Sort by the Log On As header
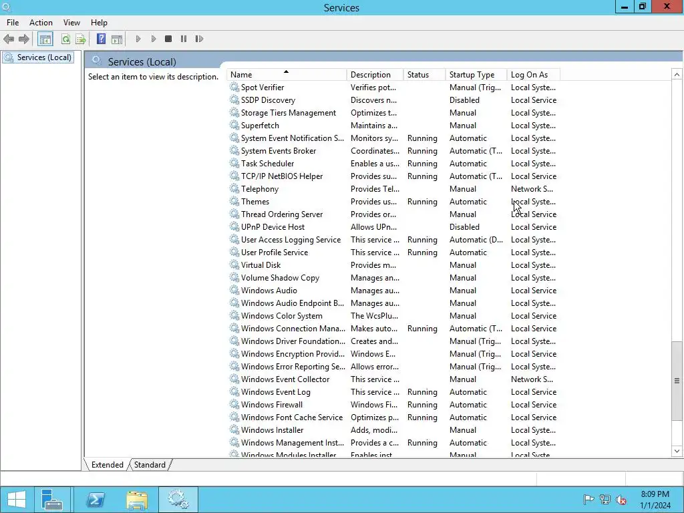684x513 pixels. [x=534, y=75]
